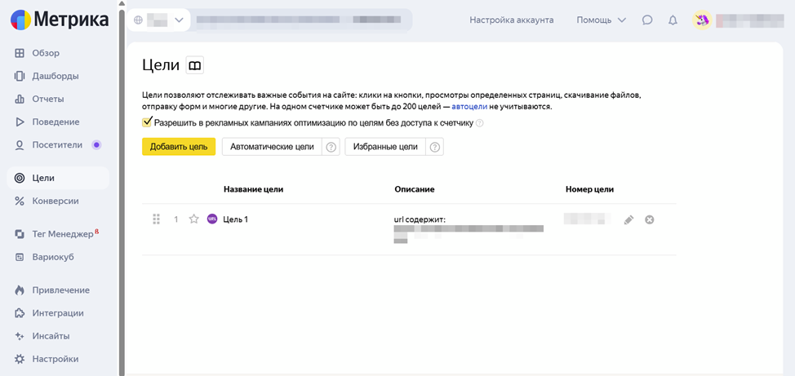
Task: Delete Цель 1 with the cross icon
Action: [x=650, y=219]
